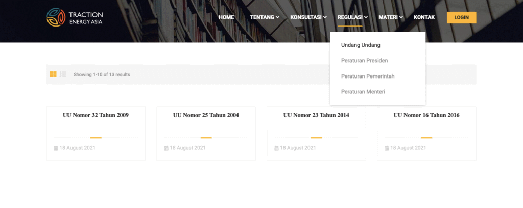This screenshot has height=208, width=523.
Task: Collapse the Regulasi dropdown menu
Action: 352,17
